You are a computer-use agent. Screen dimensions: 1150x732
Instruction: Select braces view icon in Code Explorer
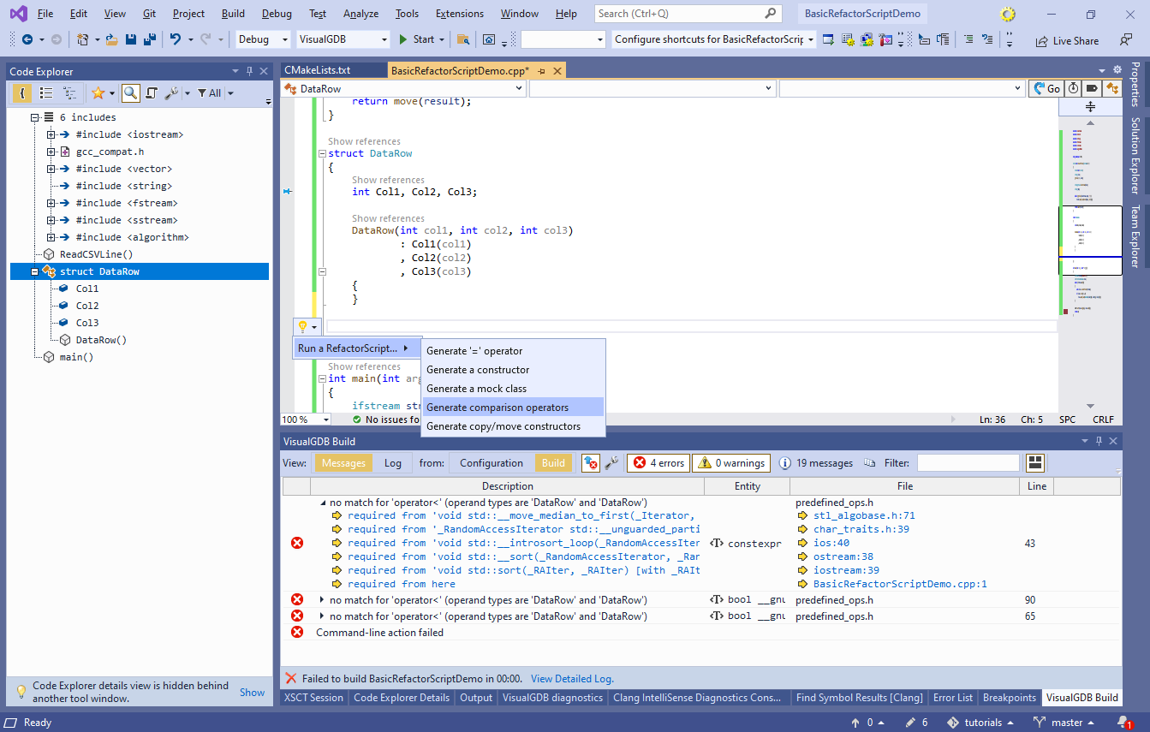point(22,92)
